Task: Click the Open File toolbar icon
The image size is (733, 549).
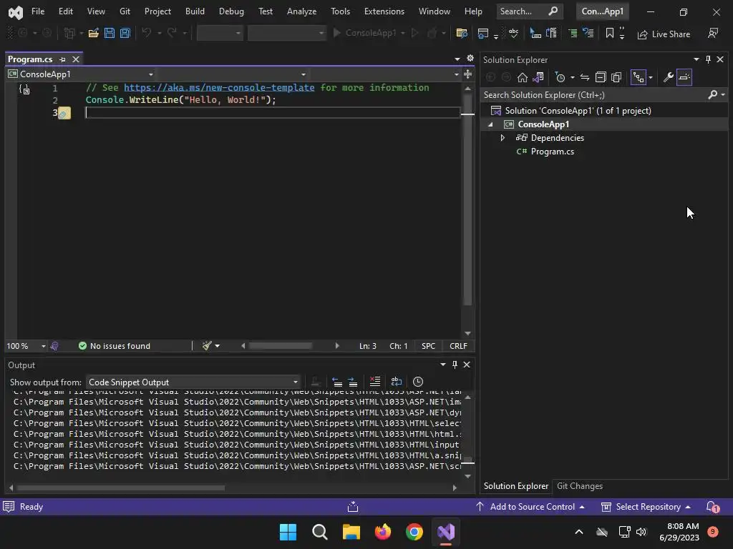Action: [94, 33]
